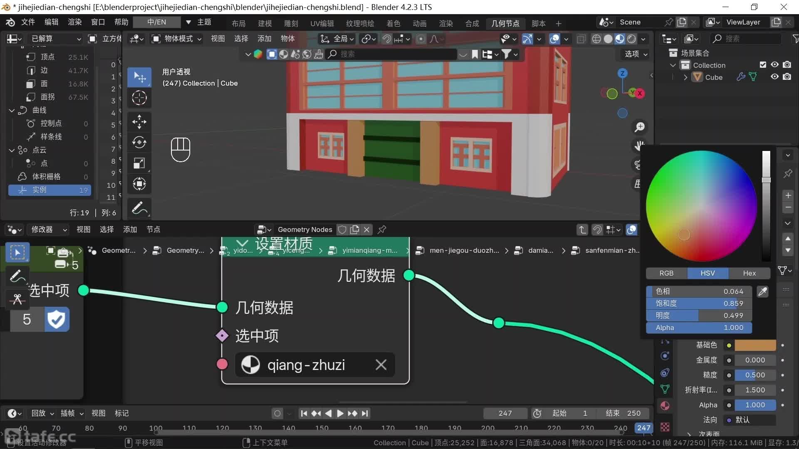Hide the Cube object in viewport via its eye icon
The image size is (799, 449).
(774, 77)
